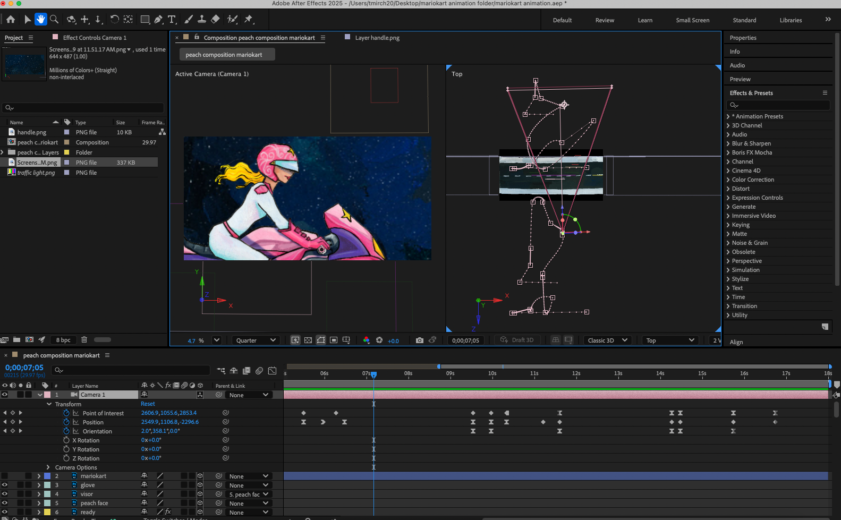The width and height of the screenshot is (841, 520).
Task: Click the Home icon in the toolbar
Action: [x=11, y=20]
